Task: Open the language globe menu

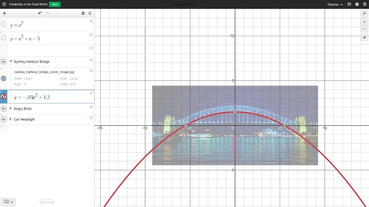Action: [365, 4]
